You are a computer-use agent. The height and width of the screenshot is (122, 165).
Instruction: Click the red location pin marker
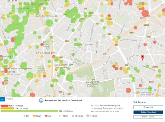142,57
